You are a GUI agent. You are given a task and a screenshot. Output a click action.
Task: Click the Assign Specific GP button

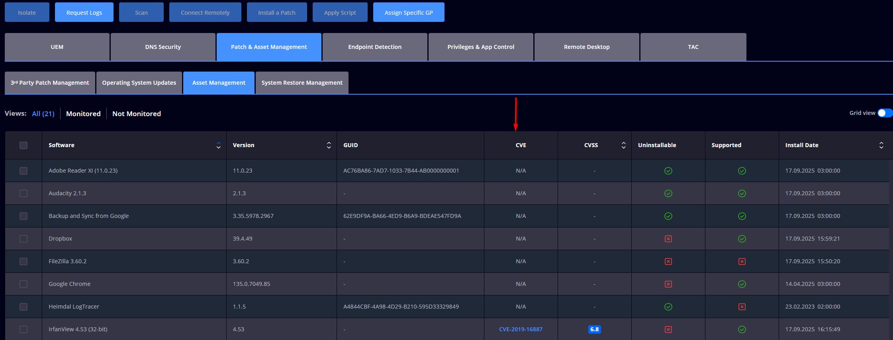click(409, 12)
